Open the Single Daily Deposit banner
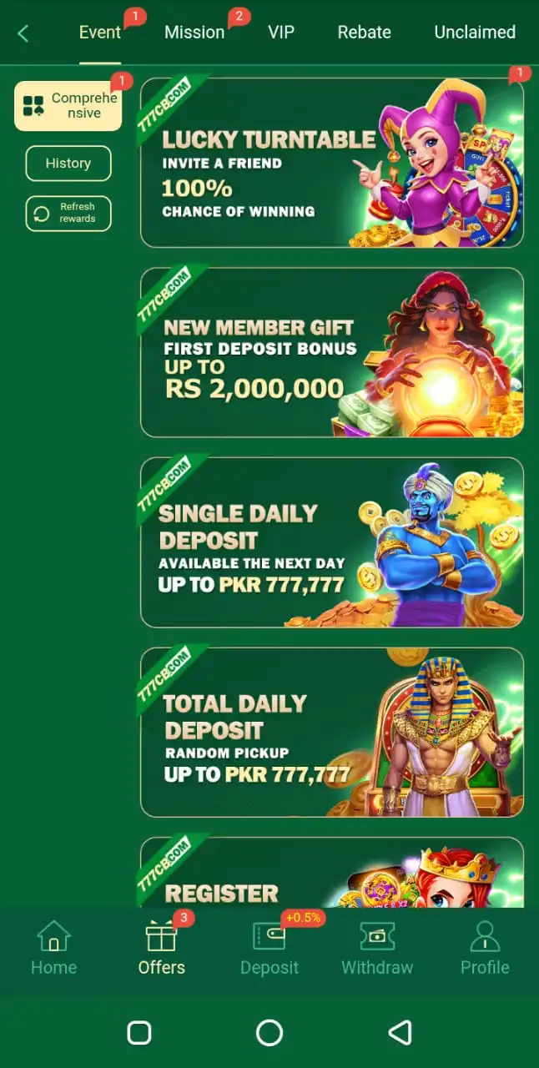This screenshot has height=1068, width=539. click(x=332, y=542)
